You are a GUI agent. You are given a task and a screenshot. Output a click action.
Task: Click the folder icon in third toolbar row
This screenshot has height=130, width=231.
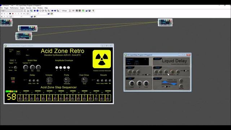[x=32, y=17]
